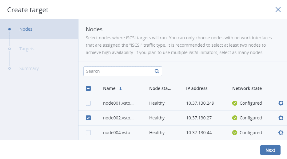
Task: Open gear settings for node002
Action: tap(281, 118)
